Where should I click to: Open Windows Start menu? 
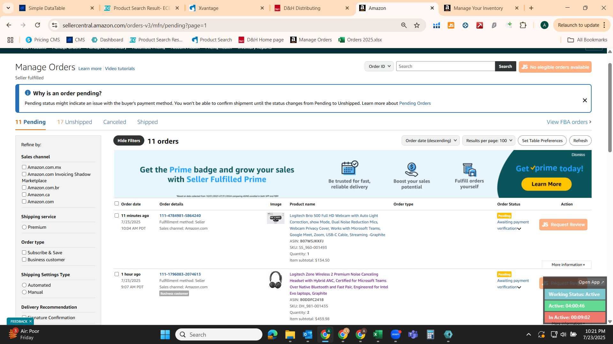click(165, 334)
